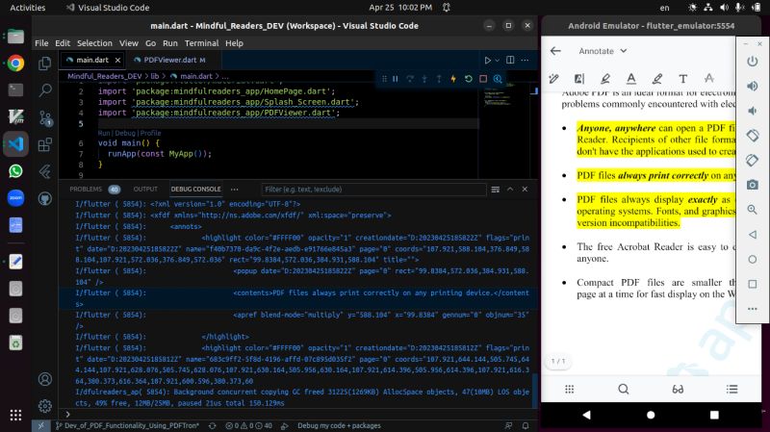Screen dimensions: 770x432
Task: Focus the debug console filter field
Action: coord(373,189)
